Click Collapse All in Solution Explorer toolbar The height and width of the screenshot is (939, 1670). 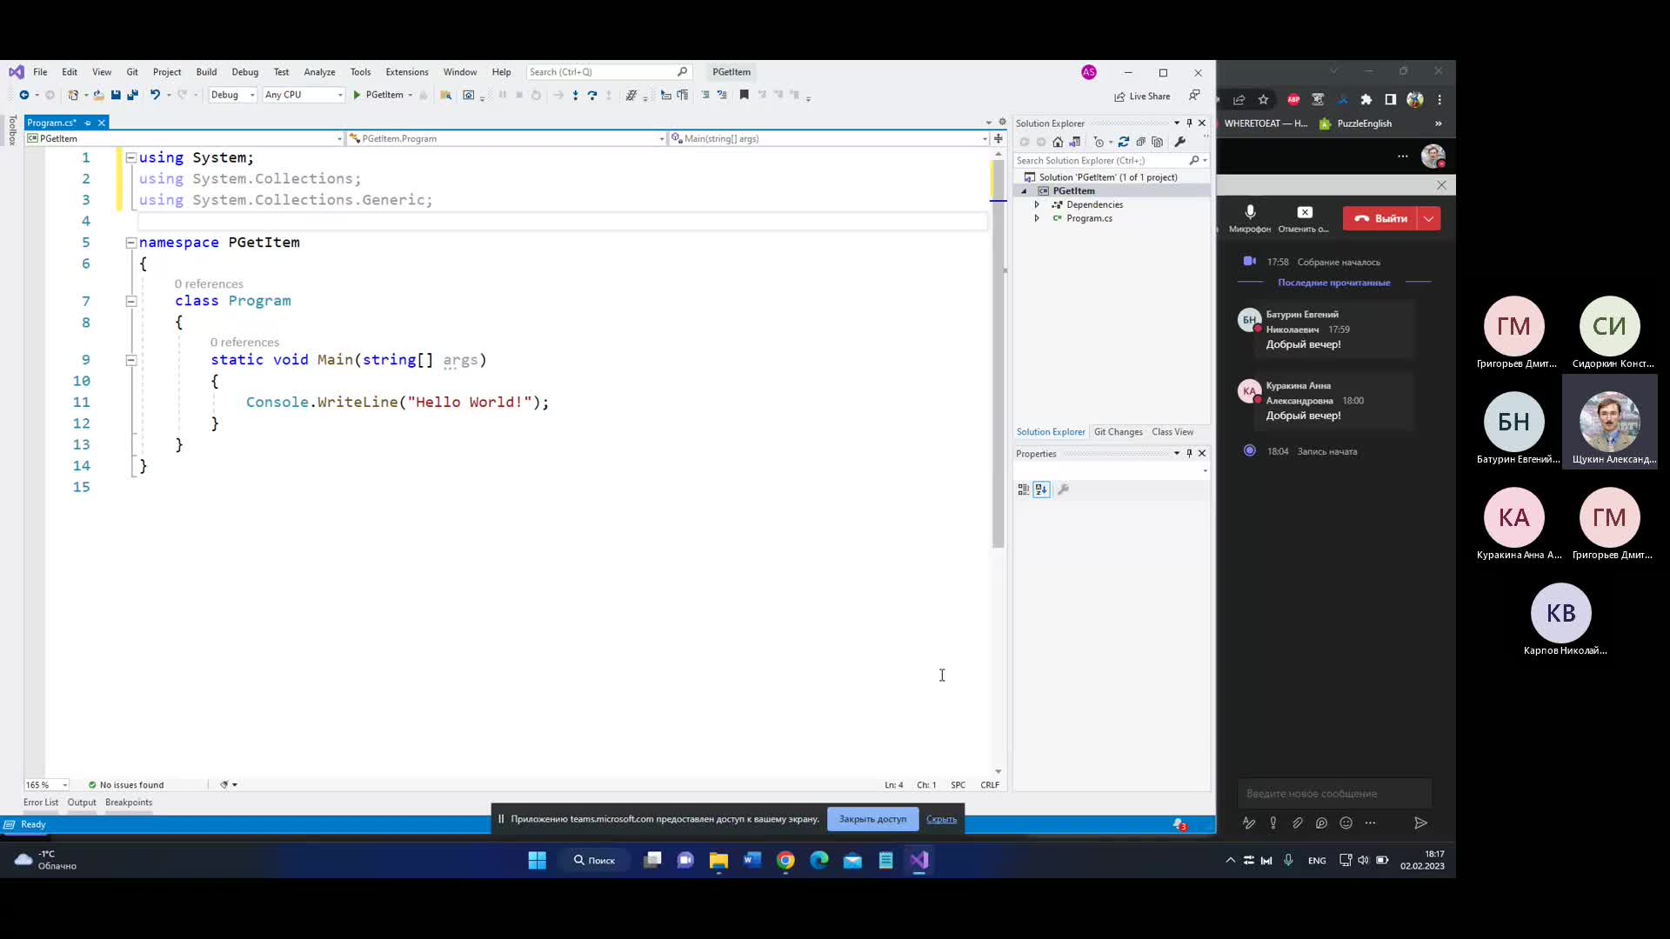coord(1140,142)
